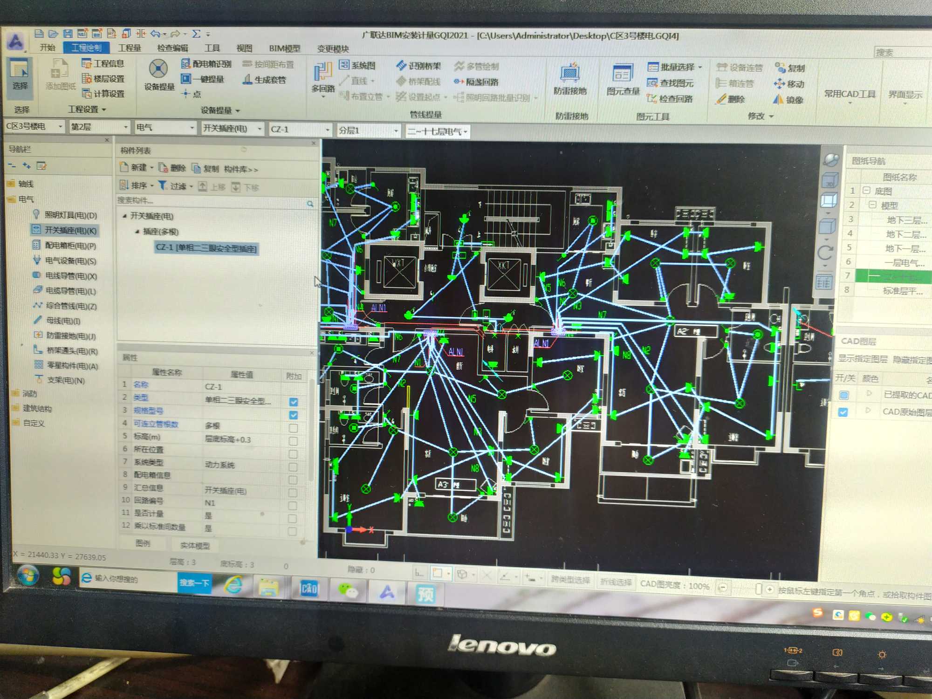Toggle 已提取的CAD layer visibility checkbox
Image resolution: width=932 pixels, height=699 pixels.
tap(844, 395)
